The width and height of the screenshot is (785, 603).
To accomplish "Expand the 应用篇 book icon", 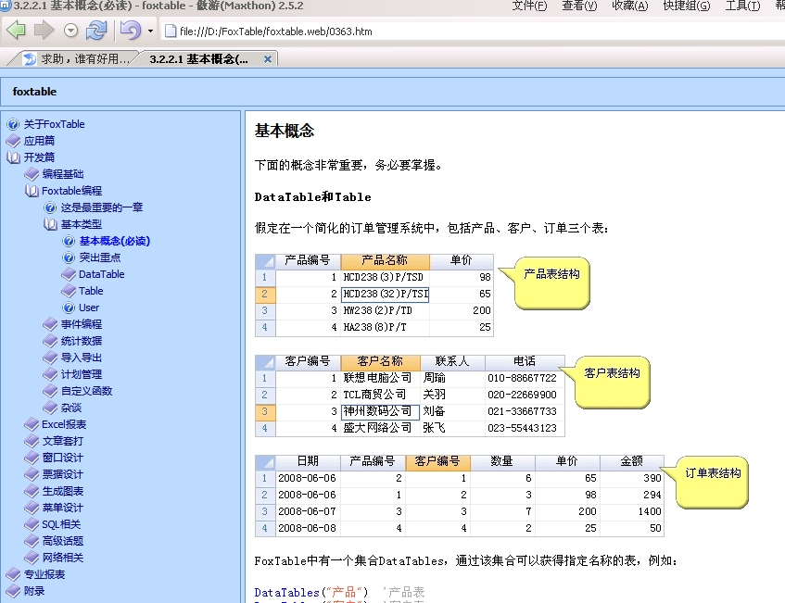I will [14, 141].
